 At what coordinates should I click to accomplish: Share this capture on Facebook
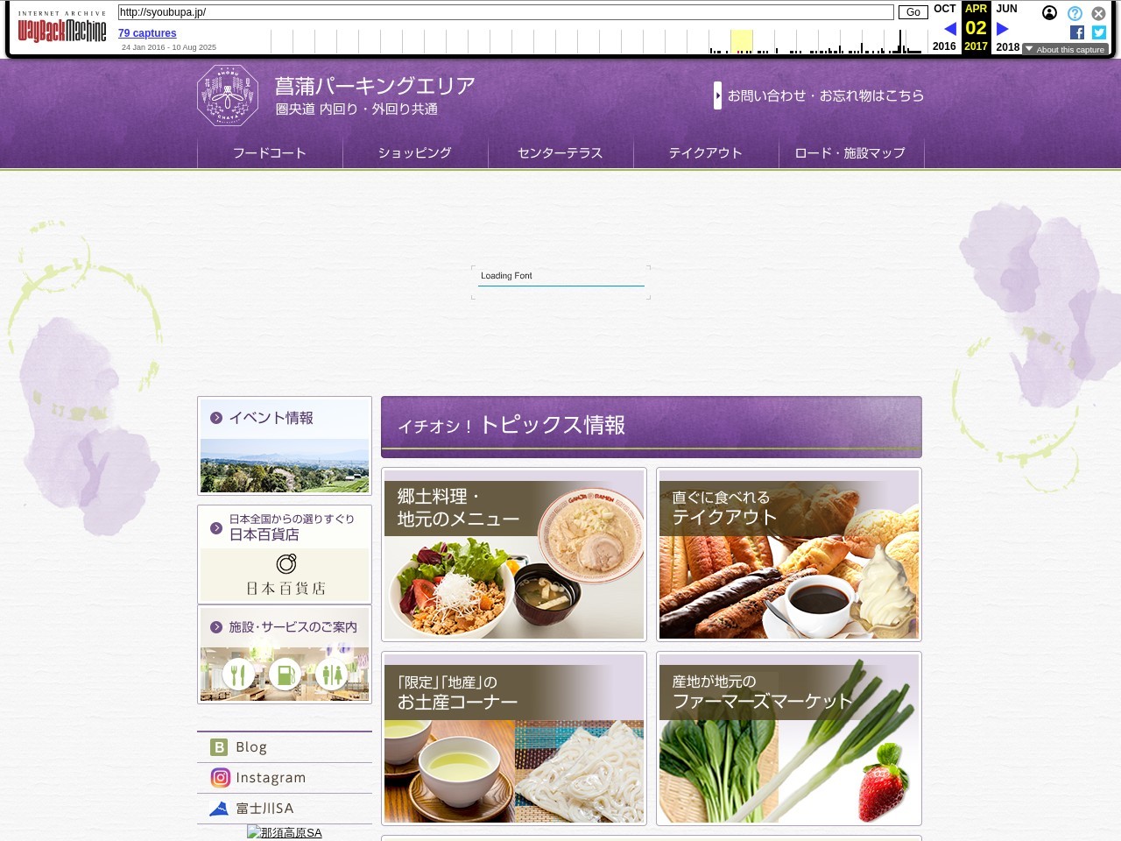tap(1076, 32)
